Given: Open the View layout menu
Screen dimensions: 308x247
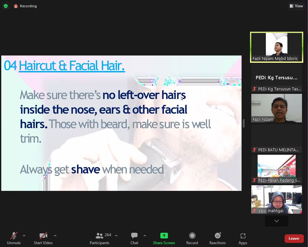Looking at the screenshot, I should 296,6.
